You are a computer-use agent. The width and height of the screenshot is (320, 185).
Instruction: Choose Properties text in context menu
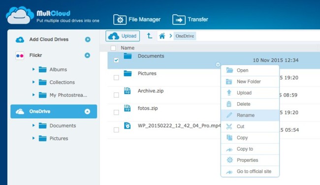tap(247, 160)
